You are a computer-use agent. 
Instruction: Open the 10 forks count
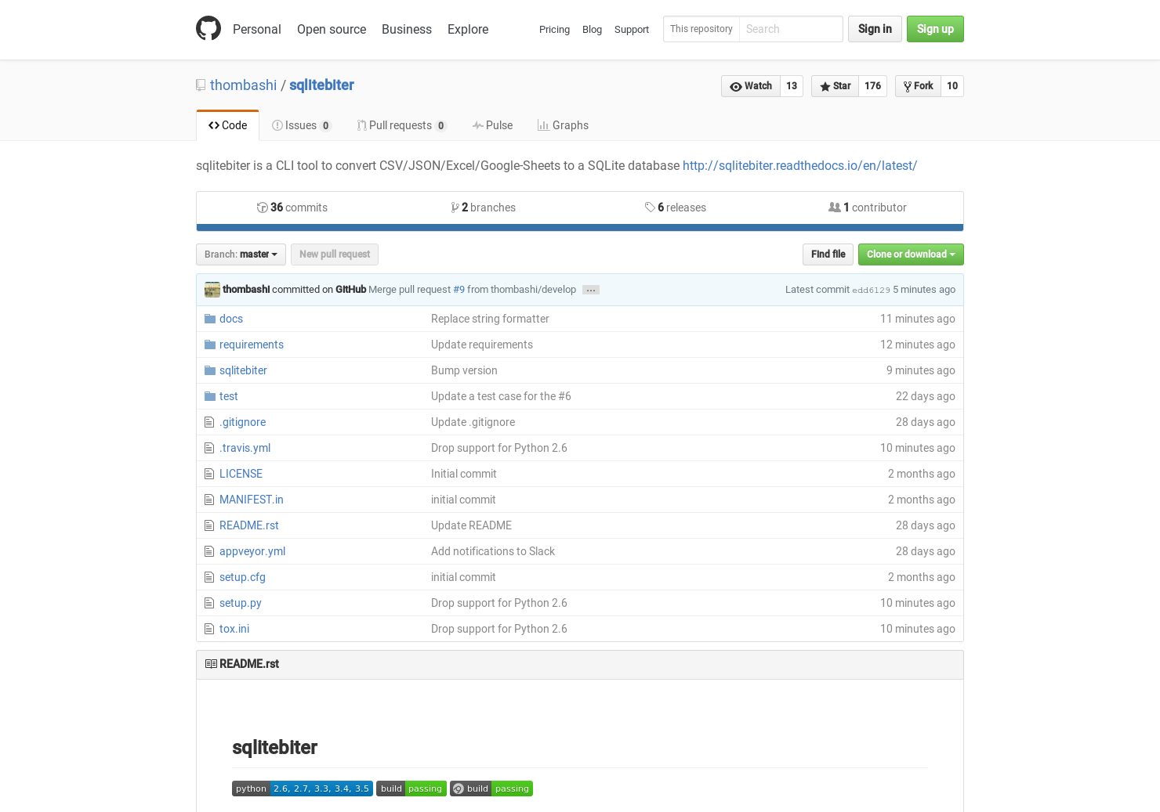click(x=952, y=86)
